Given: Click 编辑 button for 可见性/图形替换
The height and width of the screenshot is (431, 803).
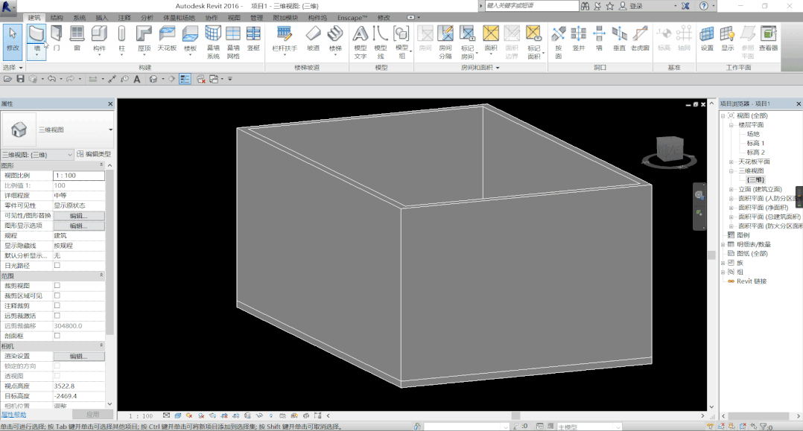Looking at the screenshot, I should (79, 216).
